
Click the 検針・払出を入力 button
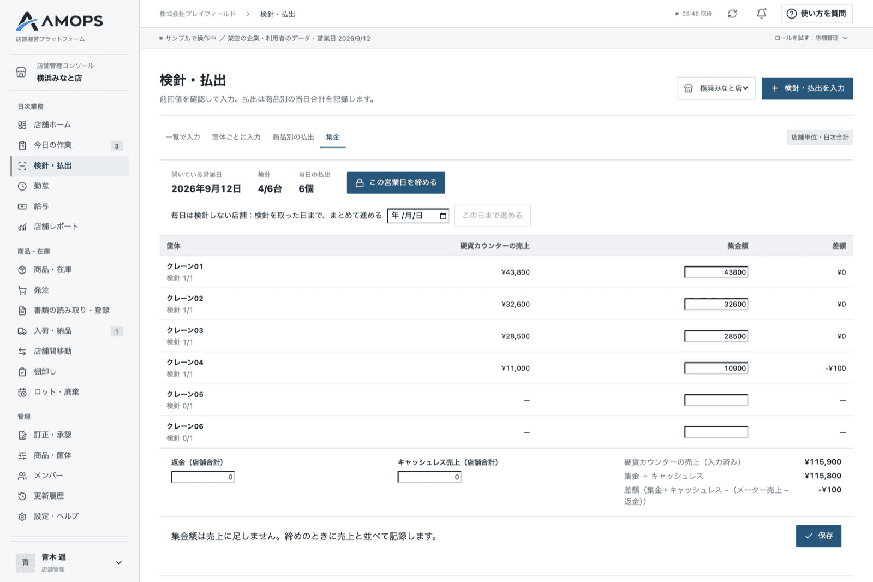click(x=807, y=88)
